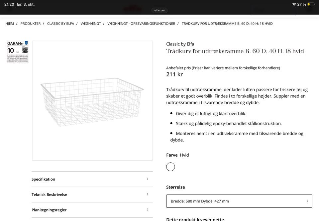
Task: Click the date 'lør. 3. okt.'
Action: point(26,4)
